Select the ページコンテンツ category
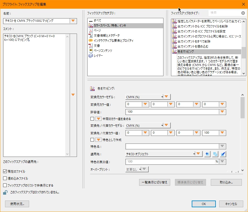 103,51
